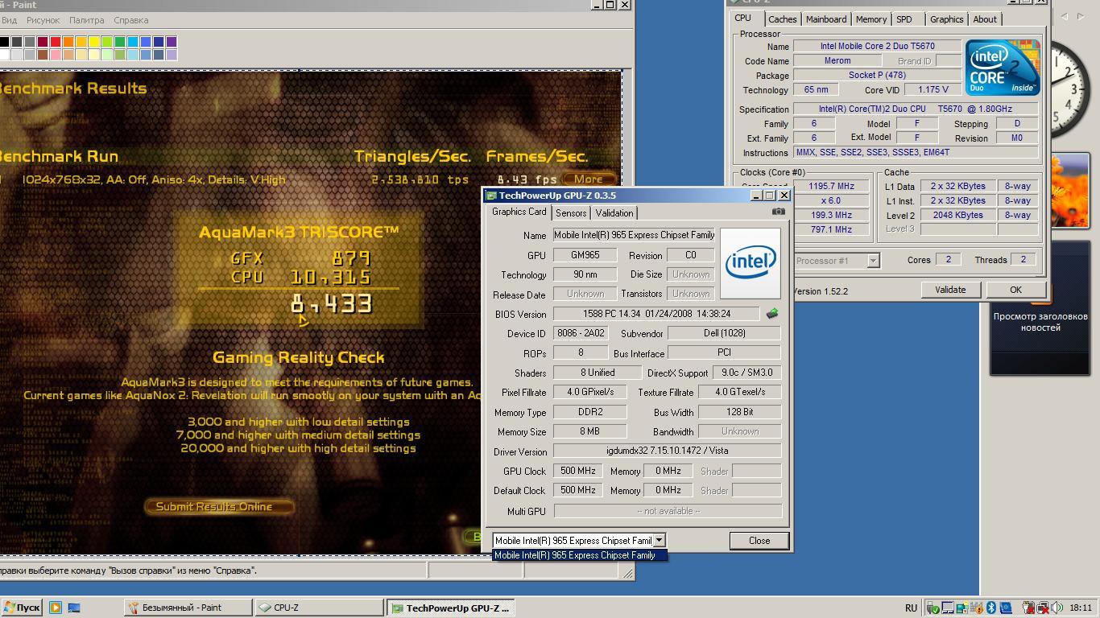Screen dimensions: 1100x618
Task: Open the Mainboard tab in CPU-Z
Action: tap(826, 19)
